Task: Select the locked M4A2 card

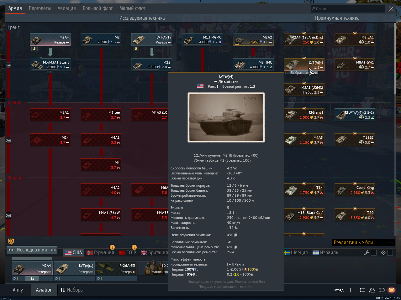Action: pos(101,190)
